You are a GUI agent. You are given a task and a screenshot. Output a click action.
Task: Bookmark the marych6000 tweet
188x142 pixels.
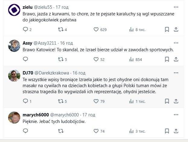tap(167, 131)
